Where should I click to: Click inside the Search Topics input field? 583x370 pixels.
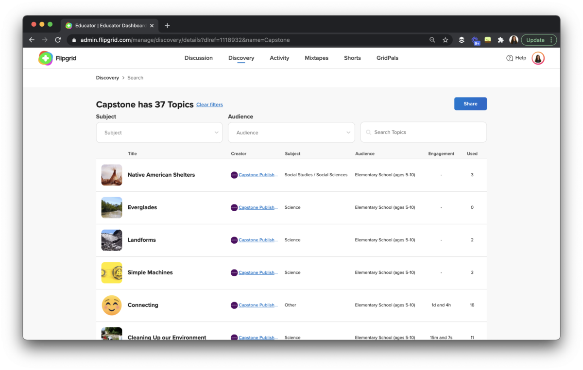click(423, 132)
